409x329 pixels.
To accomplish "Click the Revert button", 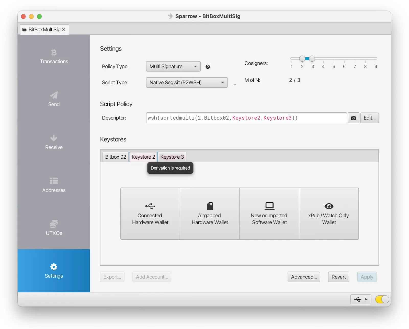I will point(338,277).
